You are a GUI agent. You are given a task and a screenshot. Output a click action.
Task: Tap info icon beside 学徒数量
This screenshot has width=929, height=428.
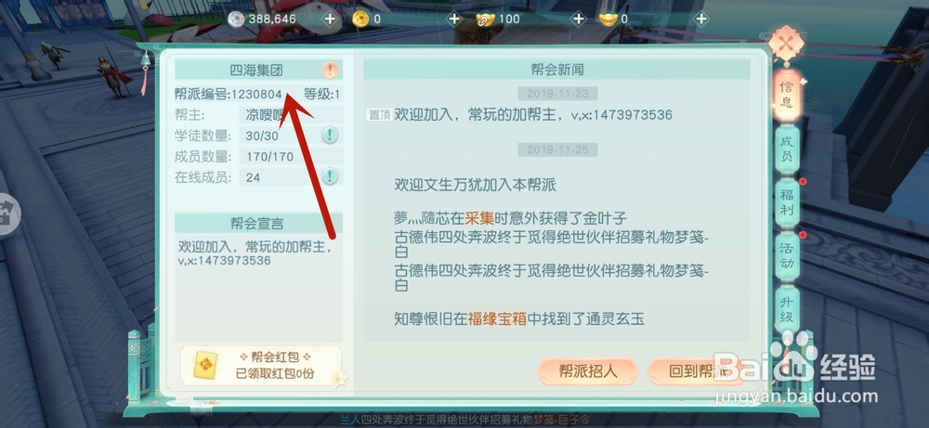(330, 136)
